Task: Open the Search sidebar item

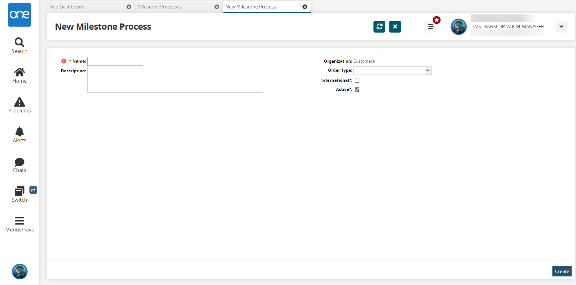Action: (19, 46)
